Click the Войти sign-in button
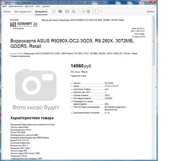The width and height of the screenshot is (178, 161). pyautogui.click(x=150, y=12)
